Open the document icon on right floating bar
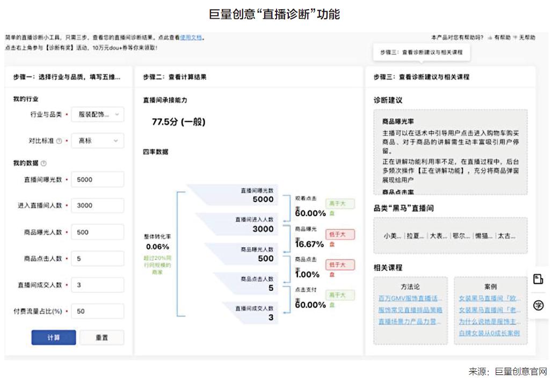This screenshot has width=559, height=383. point(538,279)
